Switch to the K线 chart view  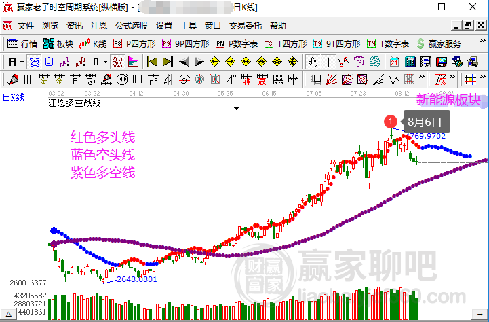(93, 43)
